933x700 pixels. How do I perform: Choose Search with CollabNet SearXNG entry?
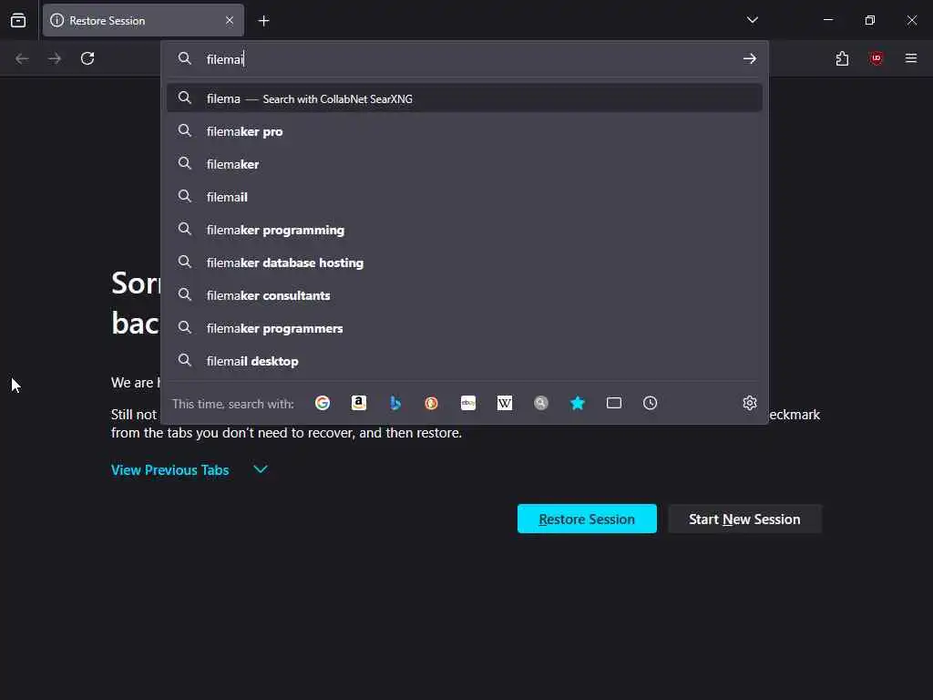tap(464, 98)
